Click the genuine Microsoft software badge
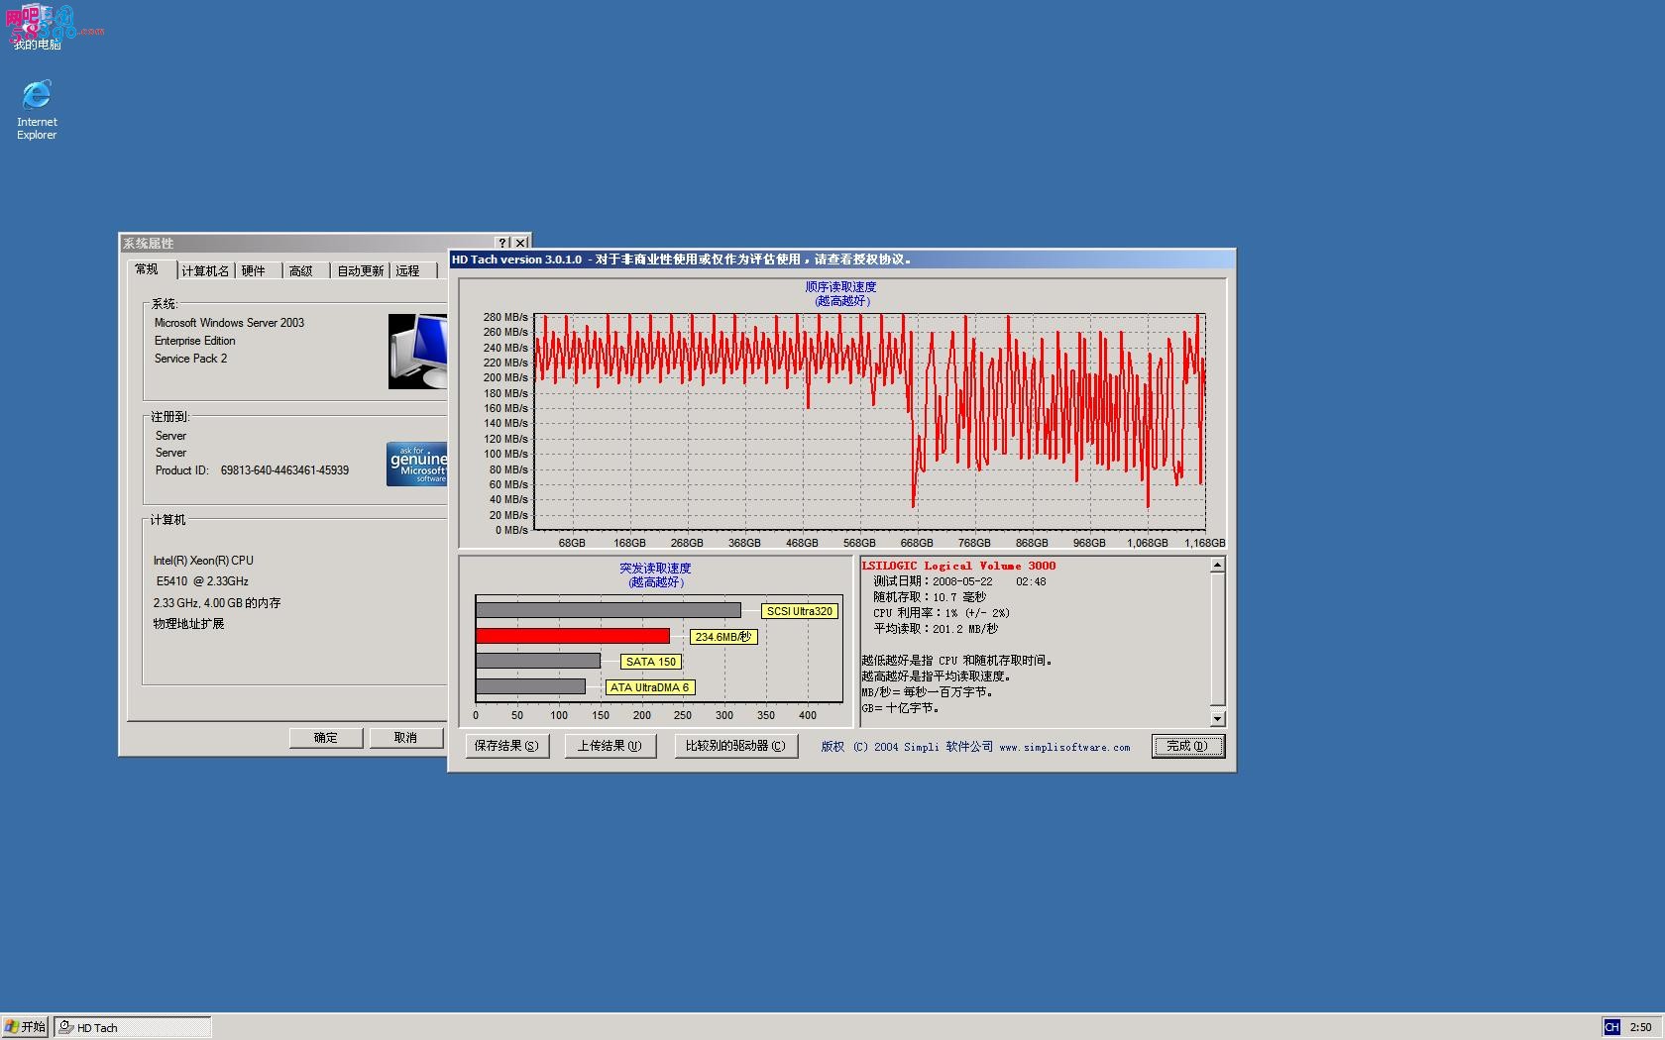 tap(416, 464)
